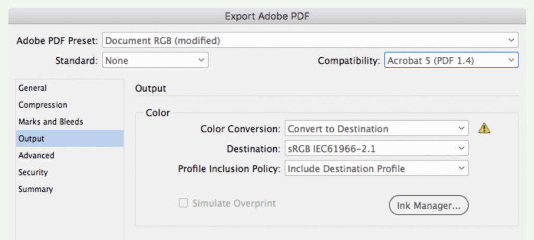Click the Color group label
Image resolution: width=534 pixels, height=240 pixels.
tap(157, 112)
